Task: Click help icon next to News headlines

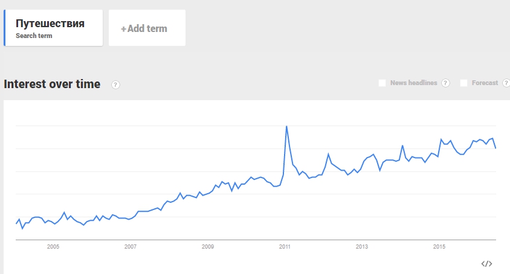Action: (445, 83)
